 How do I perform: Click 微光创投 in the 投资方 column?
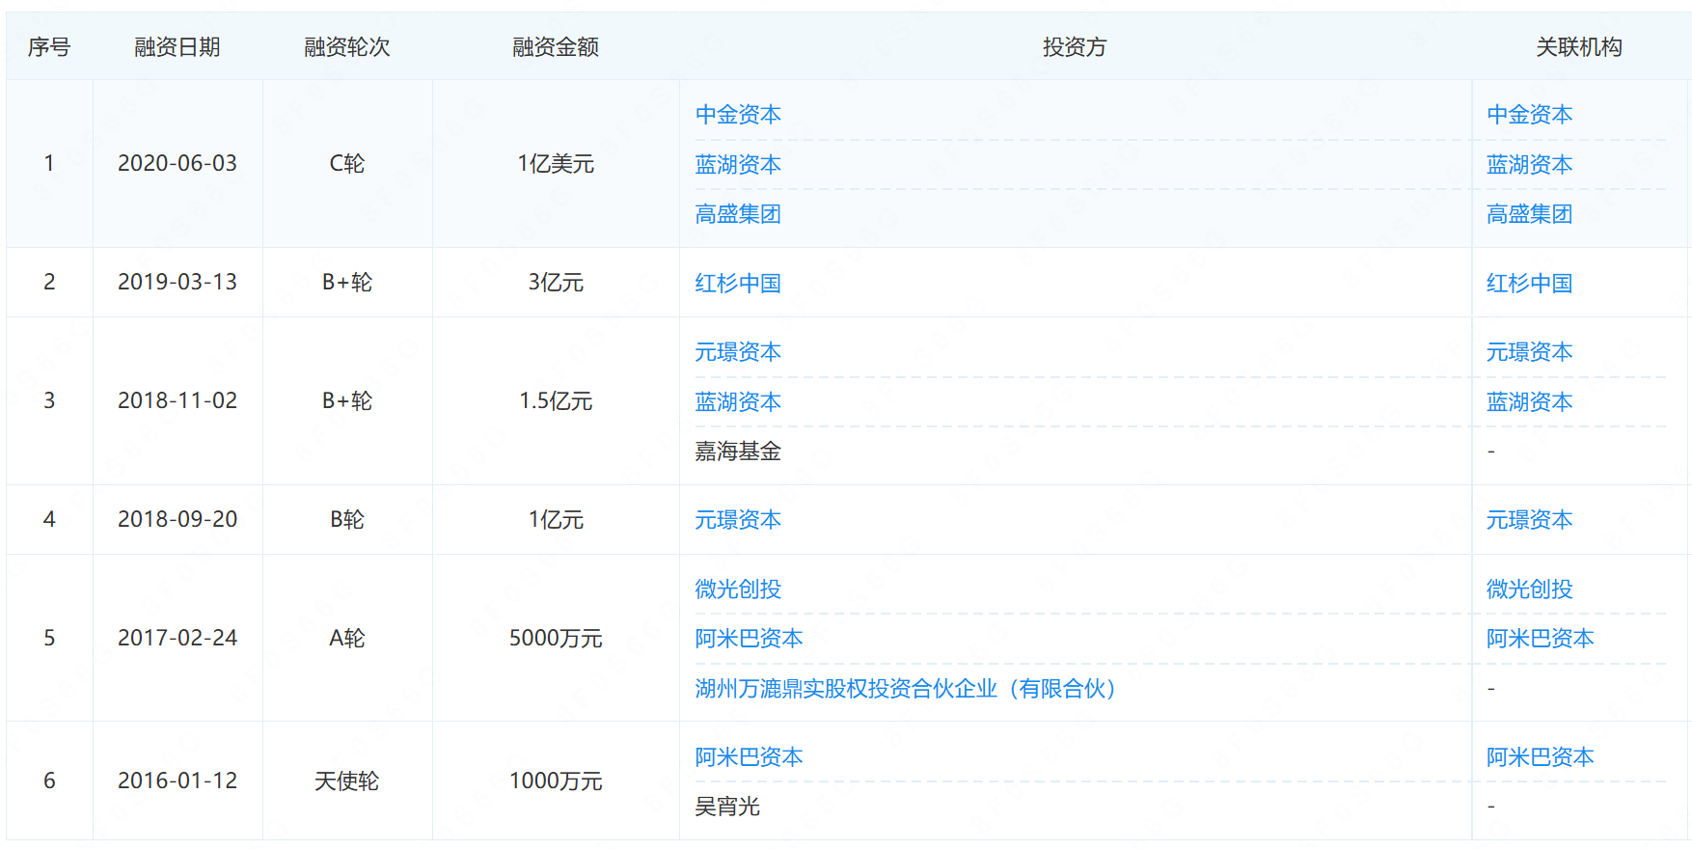click(x=738, y=589)
